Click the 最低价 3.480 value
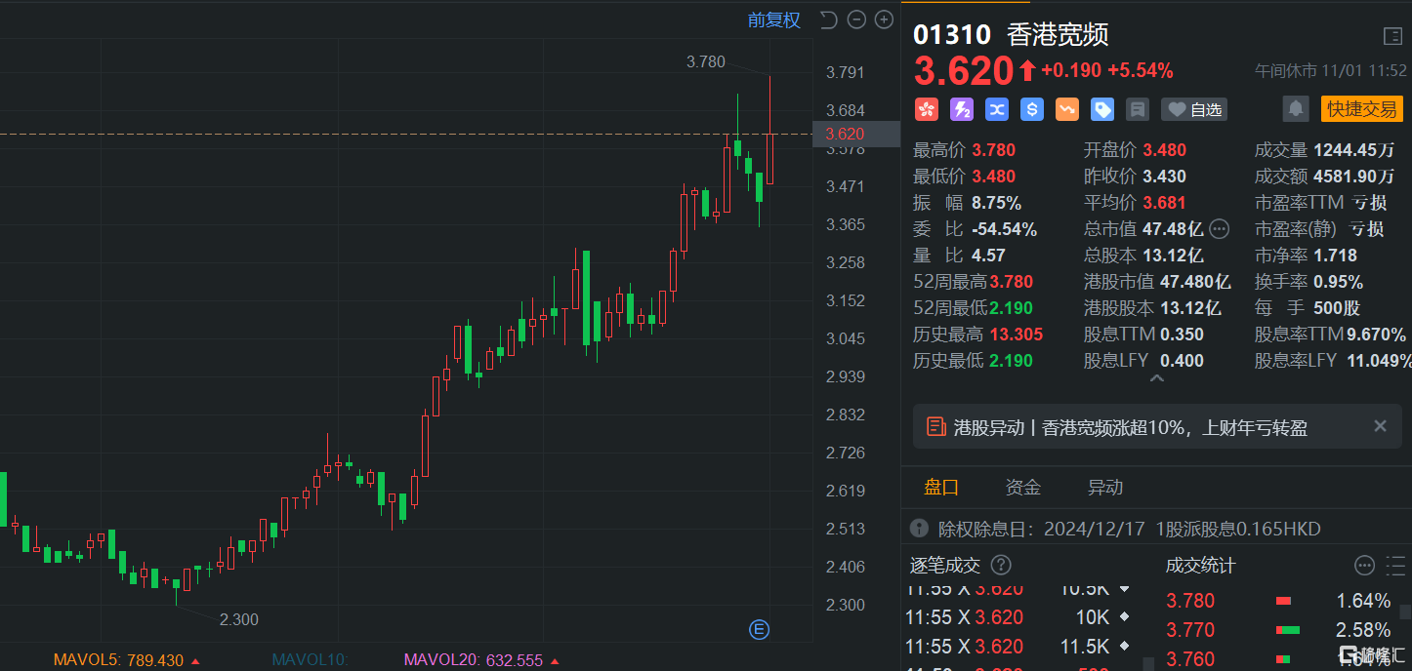Image resolution: width=1412 pixels, height=671 pixels. tap(993, 177)
